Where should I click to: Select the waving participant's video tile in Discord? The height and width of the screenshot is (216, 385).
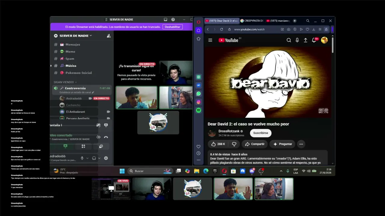pos(137,97)
